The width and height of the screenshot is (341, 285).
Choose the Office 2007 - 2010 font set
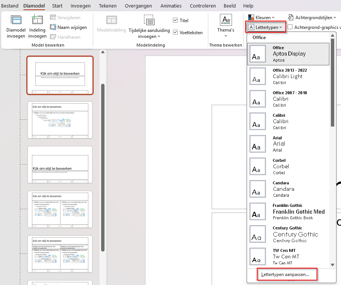point(288,99)
